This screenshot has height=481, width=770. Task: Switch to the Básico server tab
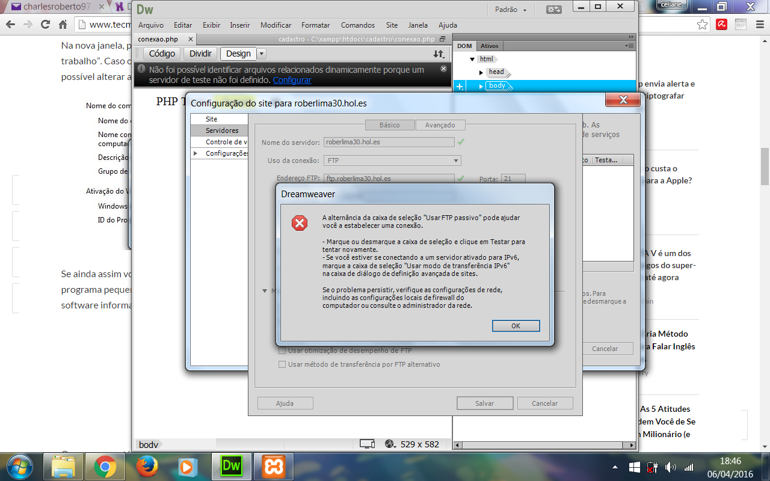coord(390,125)
